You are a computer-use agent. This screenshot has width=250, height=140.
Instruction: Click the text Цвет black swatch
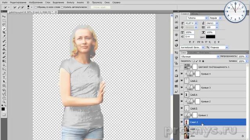pos(211,37)
